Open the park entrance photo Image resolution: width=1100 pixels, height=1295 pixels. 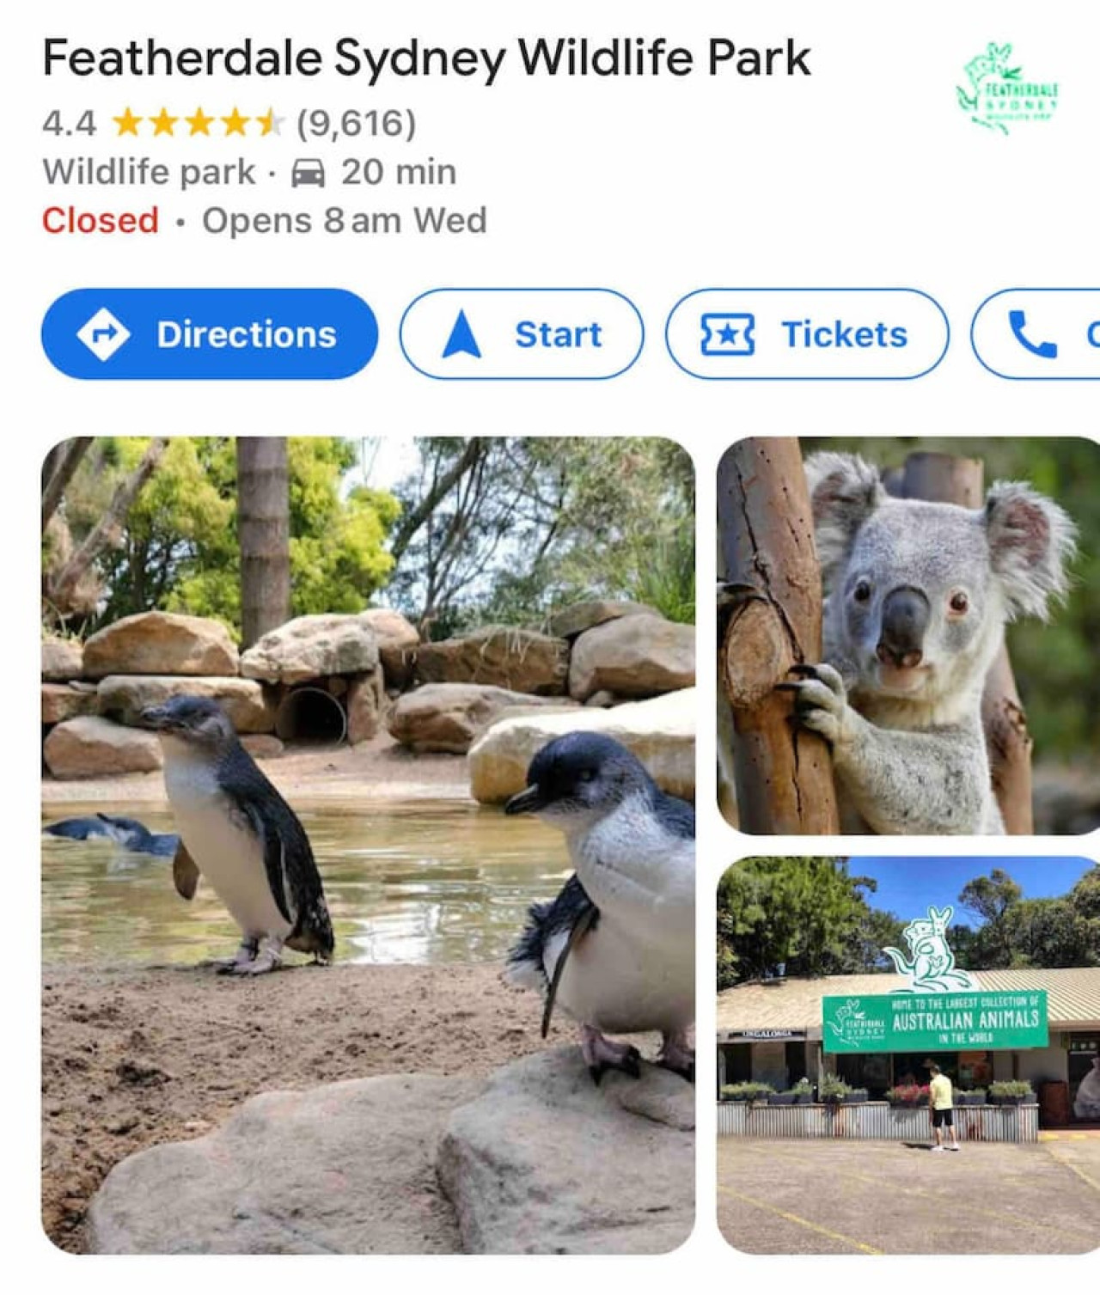pyautogui.click(x=908, y=1055)
